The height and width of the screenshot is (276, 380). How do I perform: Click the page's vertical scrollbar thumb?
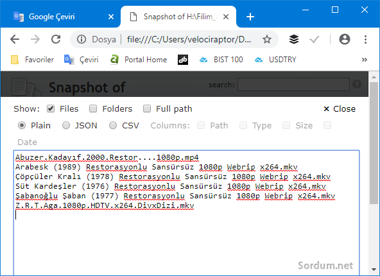374,143
